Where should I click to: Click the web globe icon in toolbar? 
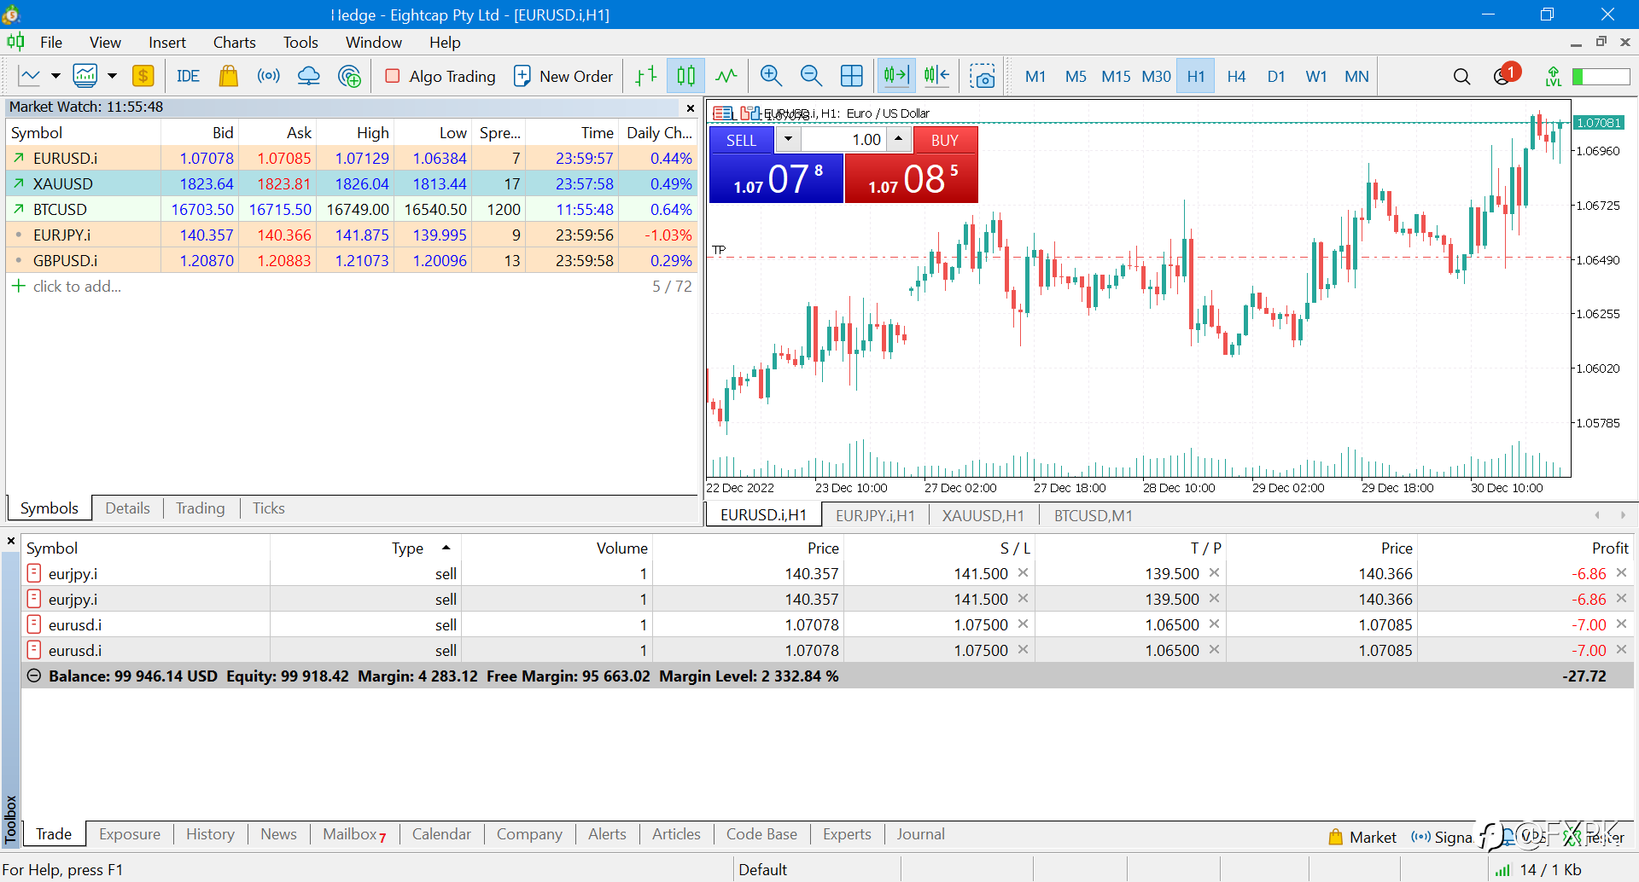(x=349, y=76)
